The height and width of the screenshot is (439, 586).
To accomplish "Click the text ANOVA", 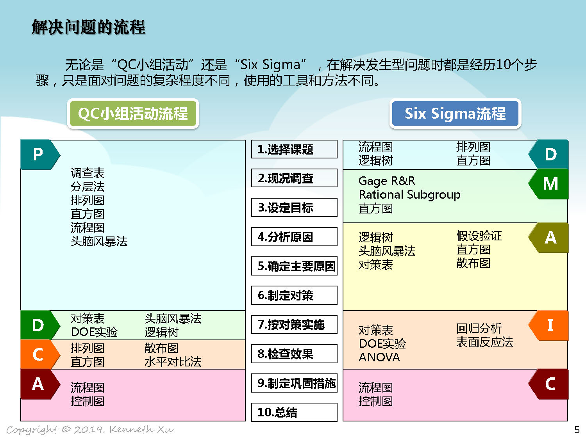I will pyautogui.click(x=379, y=357).
